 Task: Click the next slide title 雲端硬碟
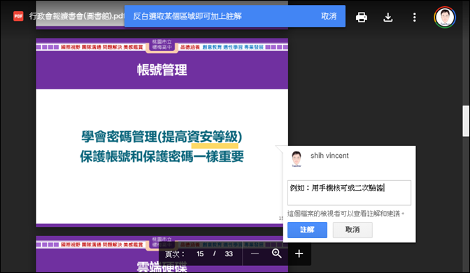162,267
